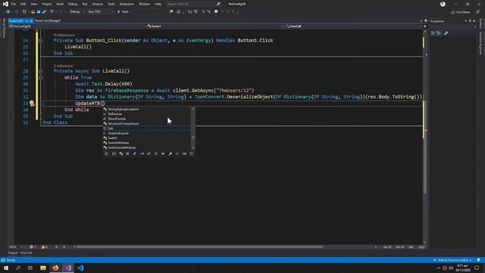Toggle auto-hide pin on Properties panel
This screenshot has height=273, width=485.
pyautogui.click(x=470, y=21)
